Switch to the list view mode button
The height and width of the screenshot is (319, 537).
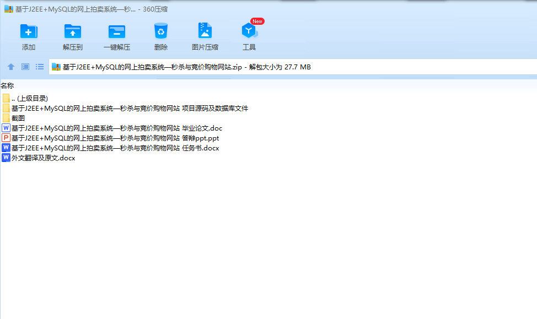[x=40, y=67]
